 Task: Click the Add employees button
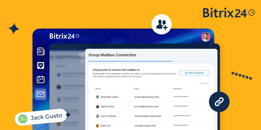(194, 73)
